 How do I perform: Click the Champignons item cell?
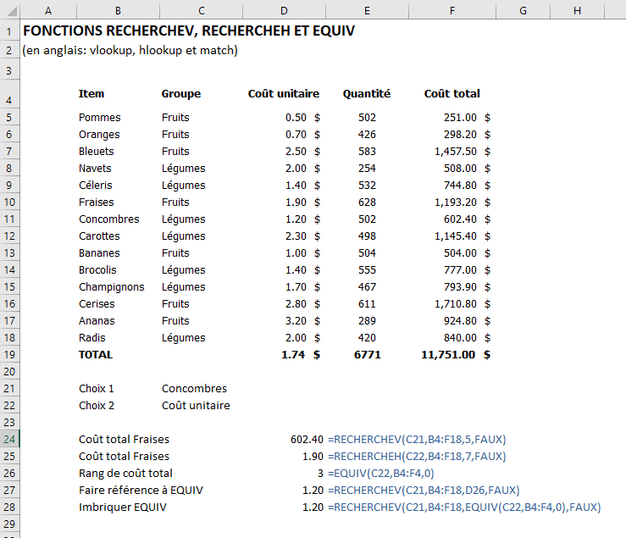point(111,287)
